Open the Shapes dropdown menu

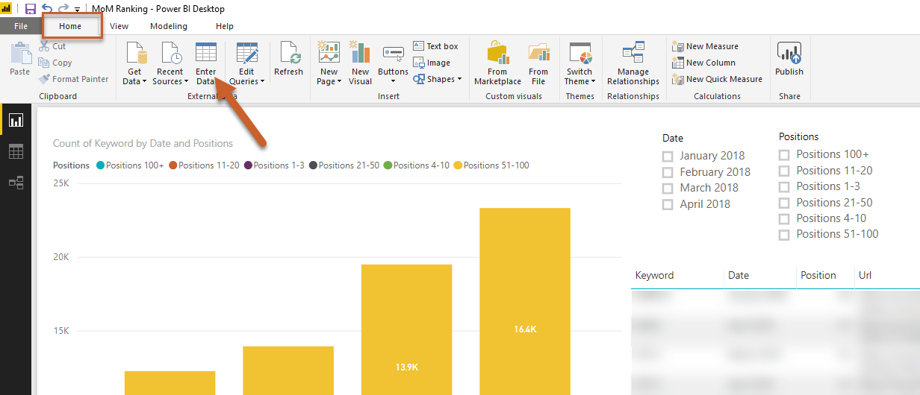coord(439,79)
